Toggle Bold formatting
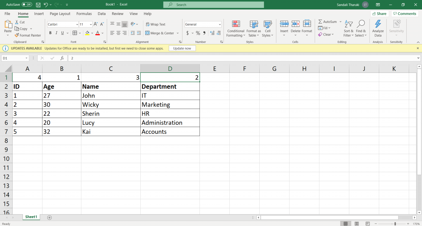 click(50, 33)
